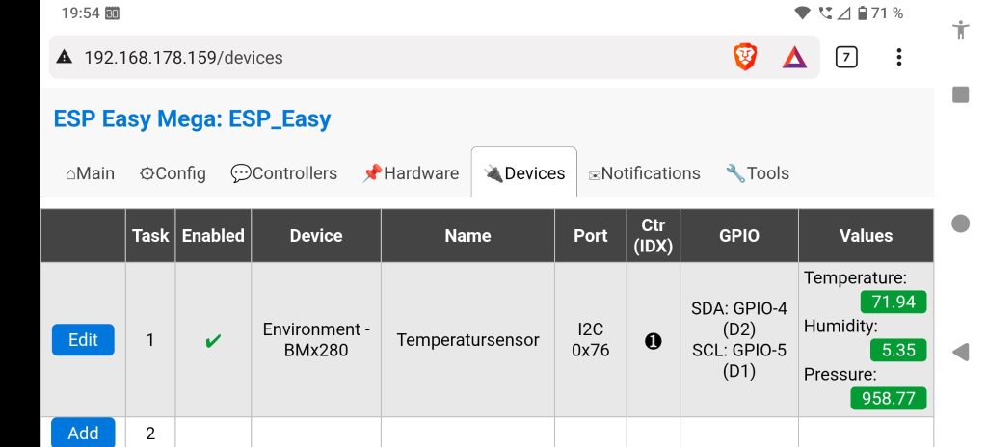
Task: Tap the Brave Shields lion icon
Action: coord(745,57)
